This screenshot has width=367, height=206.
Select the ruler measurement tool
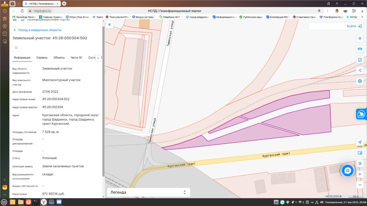(360, 49)
